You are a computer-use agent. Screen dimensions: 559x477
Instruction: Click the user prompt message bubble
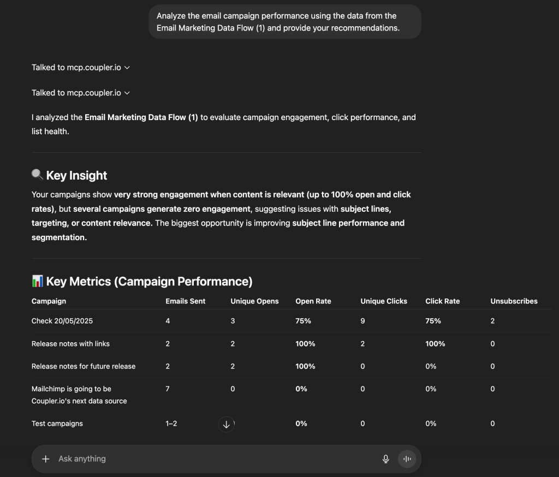coord(284,22)
